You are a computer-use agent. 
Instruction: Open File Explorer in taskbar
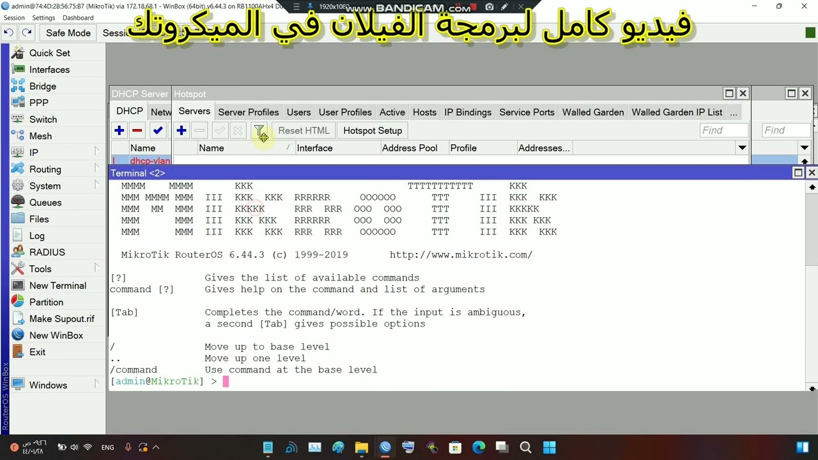point(361,447)
